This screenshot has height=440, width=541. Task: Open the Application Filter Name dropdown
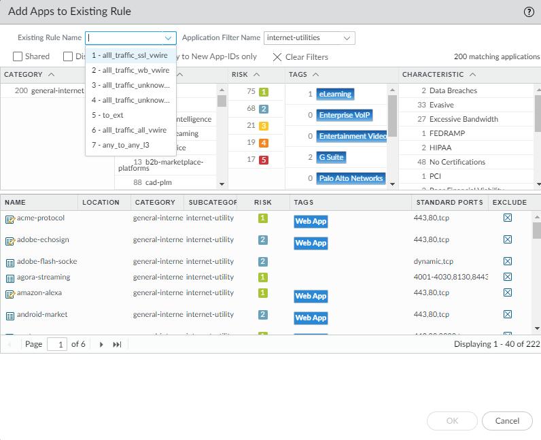click(347, 38)
